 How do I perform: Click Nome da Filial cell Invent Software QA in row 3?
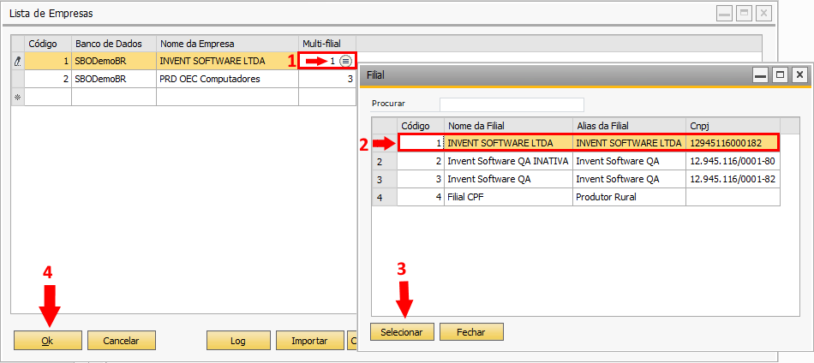pyautogui.click(x=508, y=179)
